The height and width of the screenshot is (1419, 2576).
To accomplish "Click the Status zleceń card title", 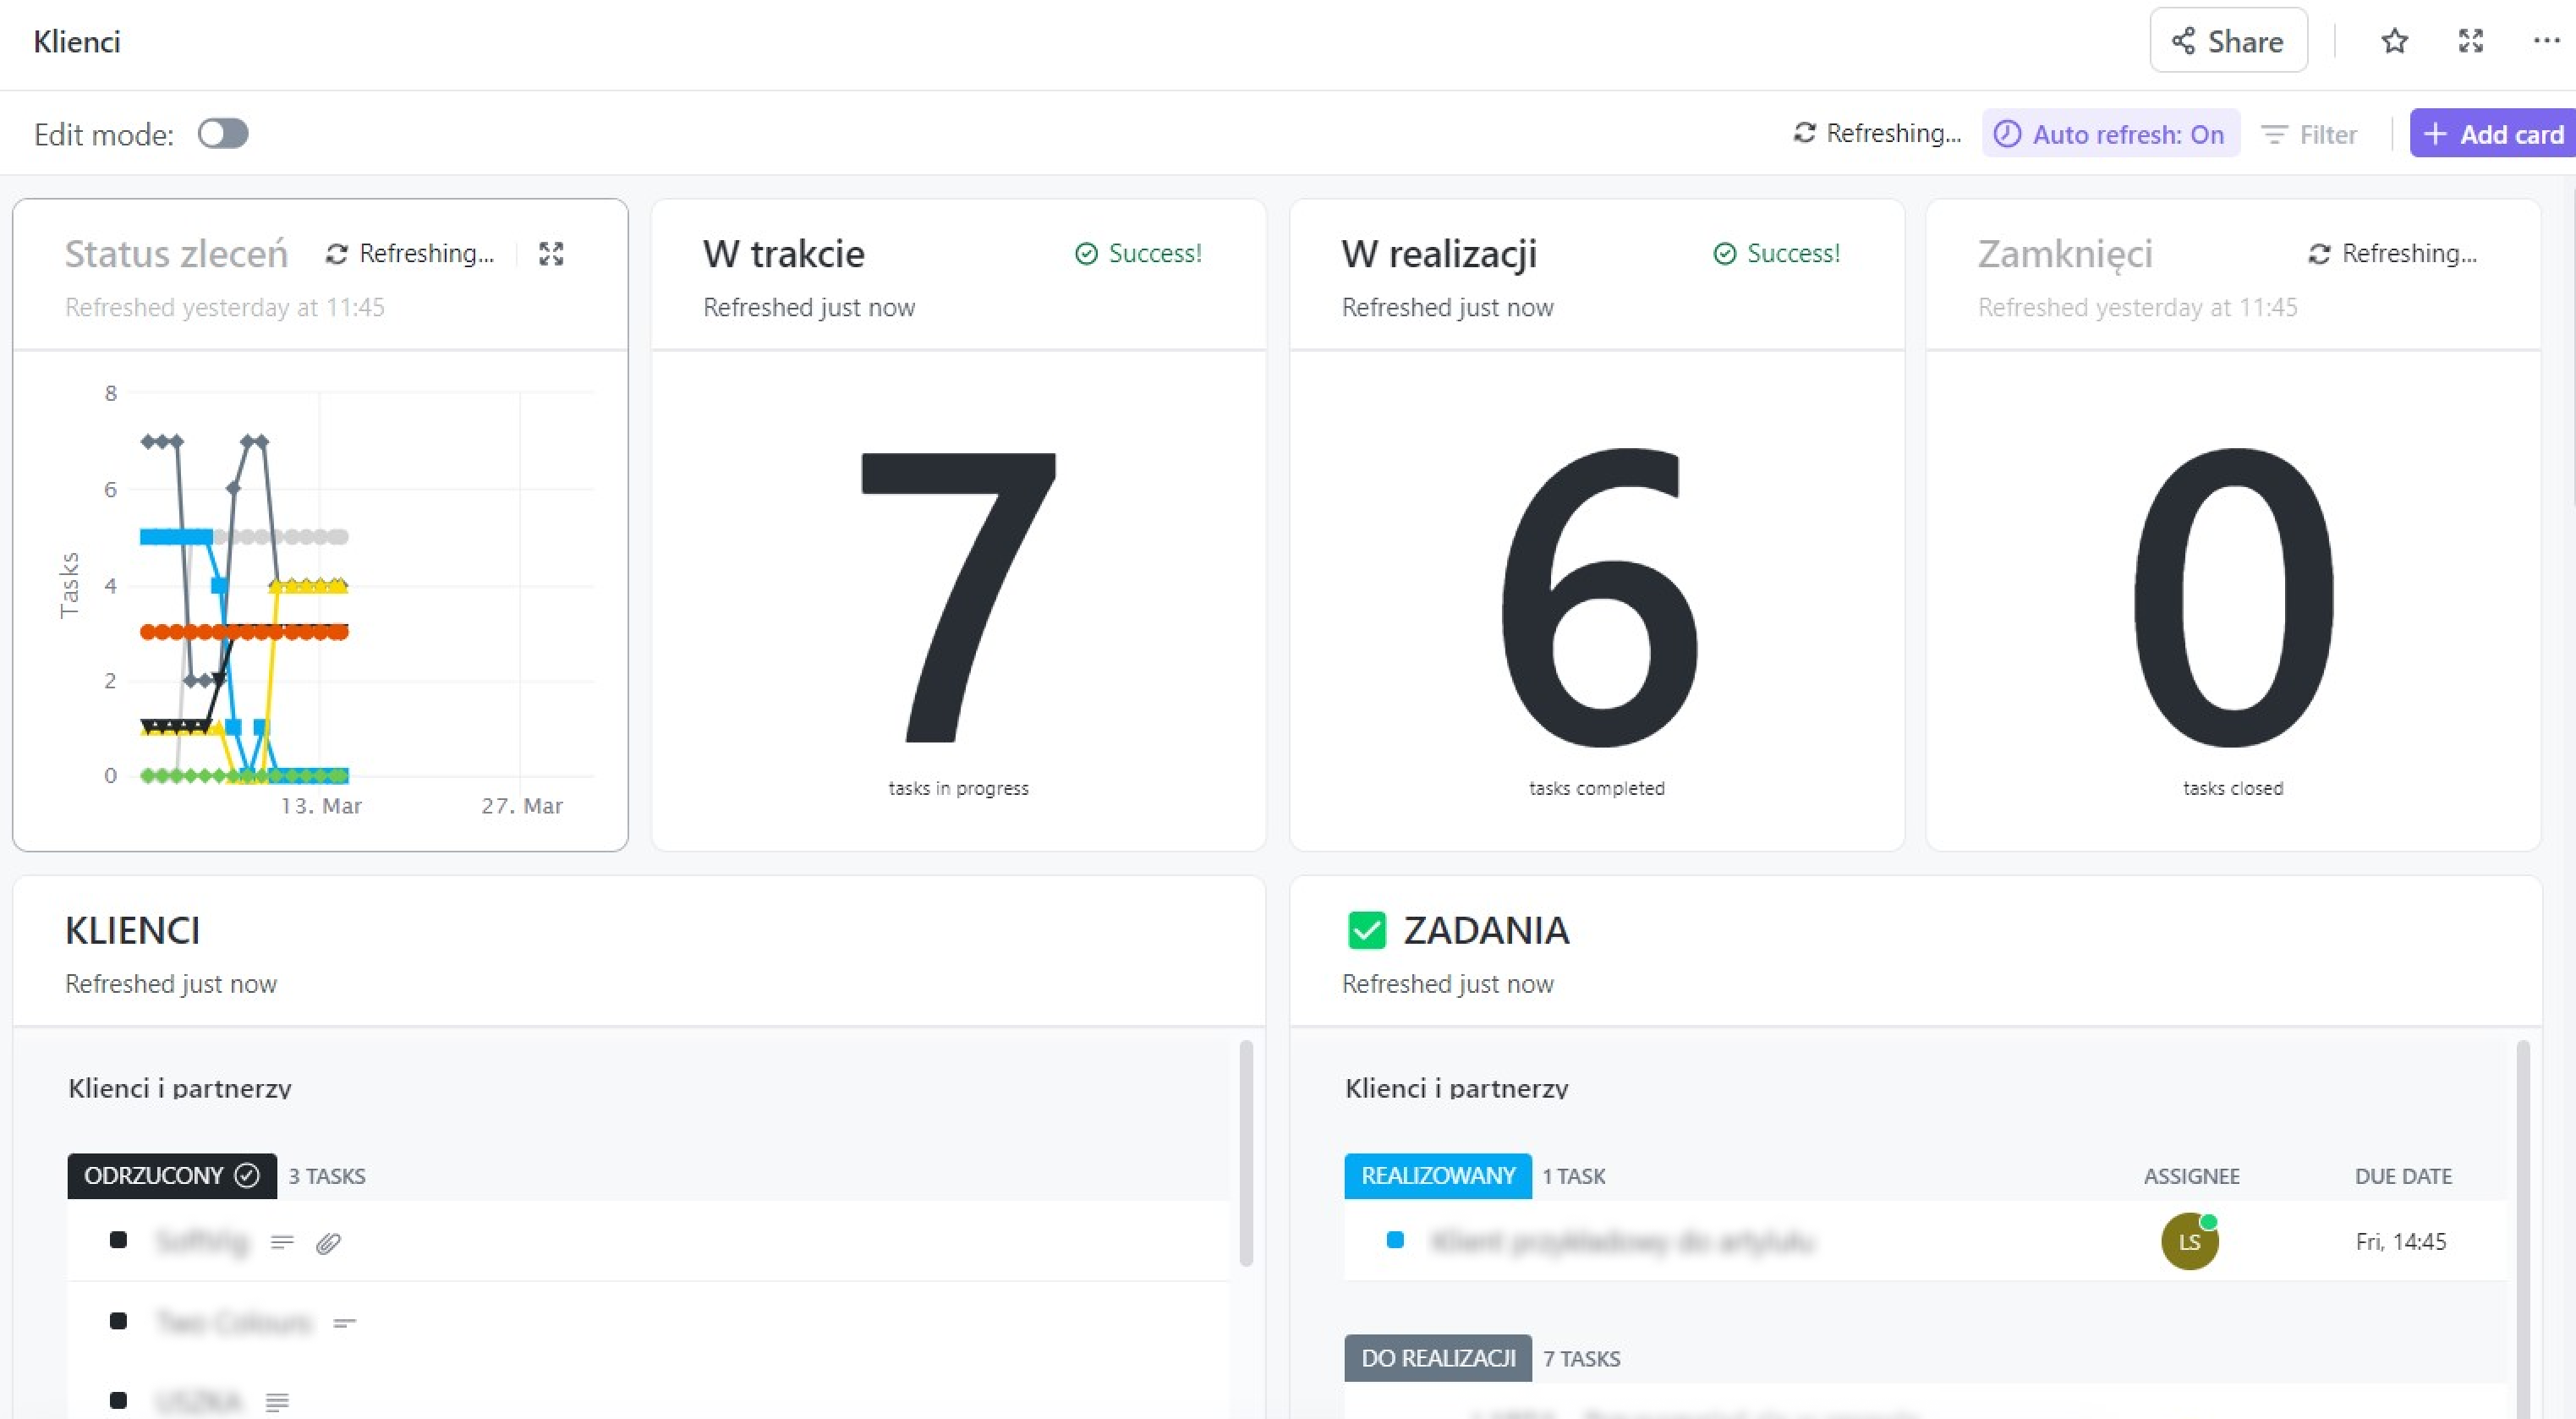I will coord(176,254).
